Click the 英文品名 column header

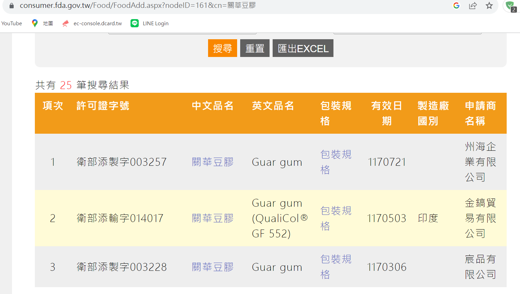point(273,106)
